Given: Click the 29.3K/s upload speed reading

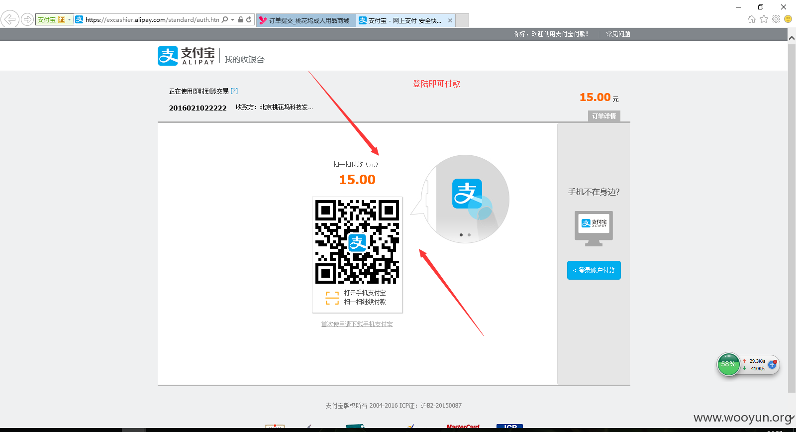Looking at the screenshot, I should click(x=757, y=361).
